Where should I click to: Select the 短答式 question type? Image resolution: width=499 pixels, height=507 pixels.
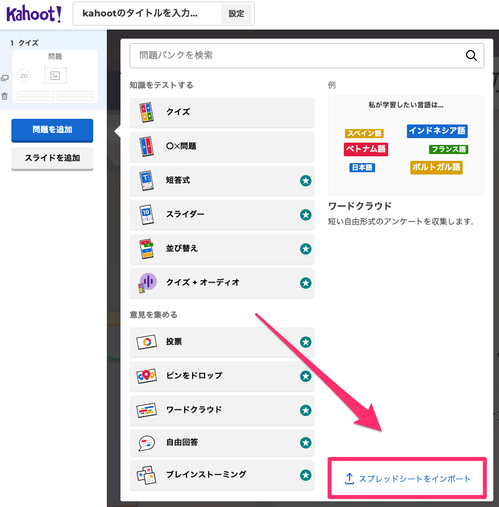(x=222, y=180)
